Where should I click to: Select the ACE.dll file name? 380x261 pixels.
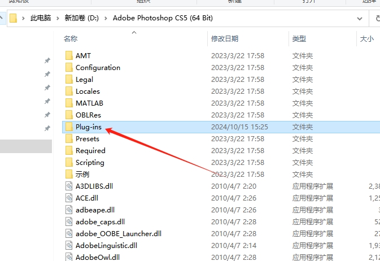(87, 198)
